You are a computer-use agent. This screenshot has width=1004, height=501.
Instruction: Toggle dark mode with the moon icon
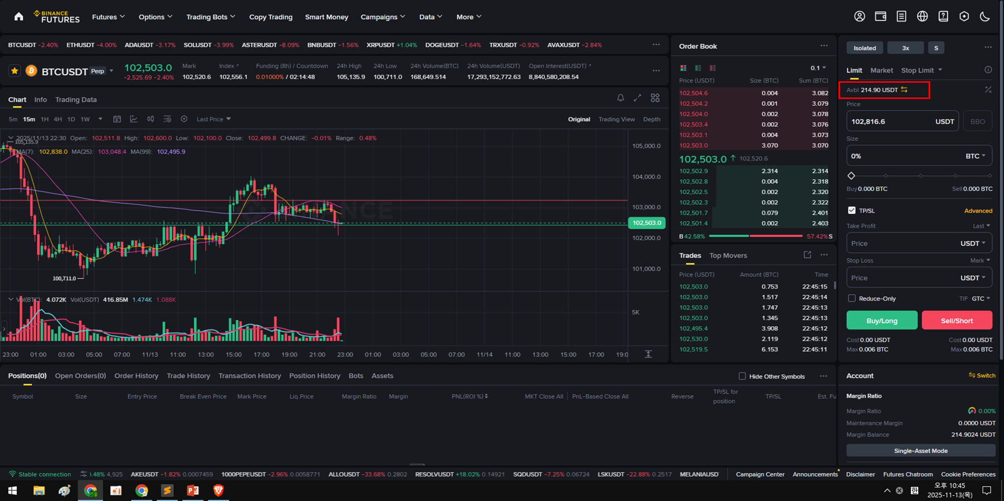tap(985, 17)
